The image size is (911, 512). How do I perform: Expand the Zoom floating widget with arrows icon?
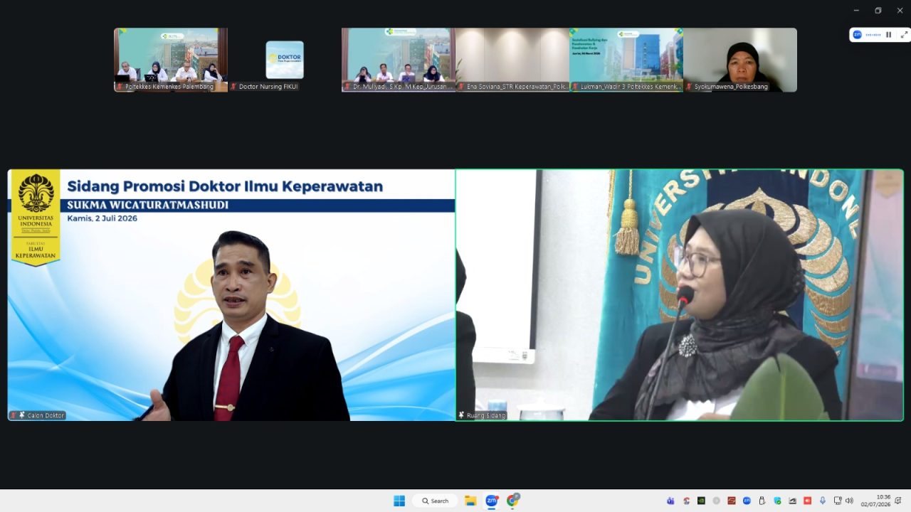tap(904, 35)
